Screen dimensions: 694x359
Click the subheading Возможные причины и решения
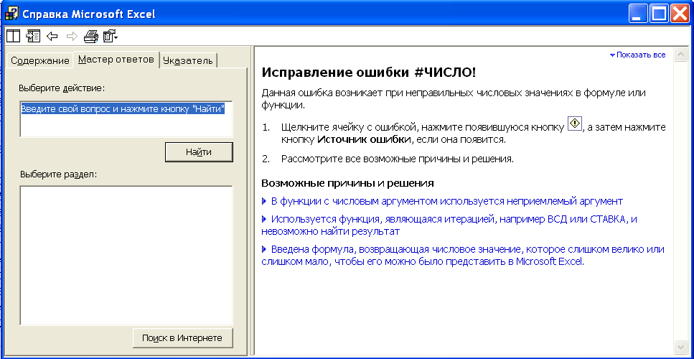[347, 183]
